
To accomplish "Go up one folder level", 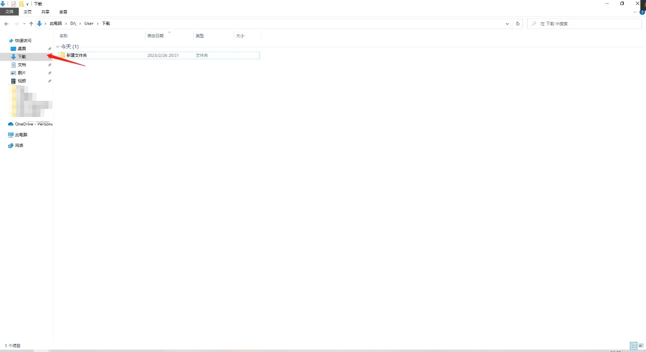I will point(31,24).
